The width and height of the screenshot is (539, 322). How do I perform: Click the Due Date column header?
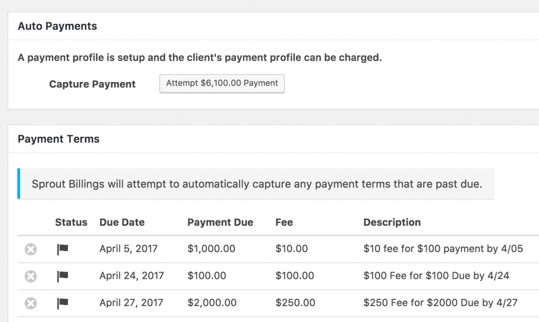[x=122, y=223]
